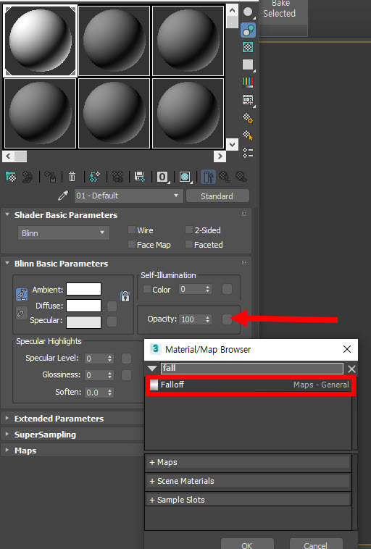Click the Reset Map trash can icon
The height and width of the screenshot is (549, 371).
(x=72, y=177)
